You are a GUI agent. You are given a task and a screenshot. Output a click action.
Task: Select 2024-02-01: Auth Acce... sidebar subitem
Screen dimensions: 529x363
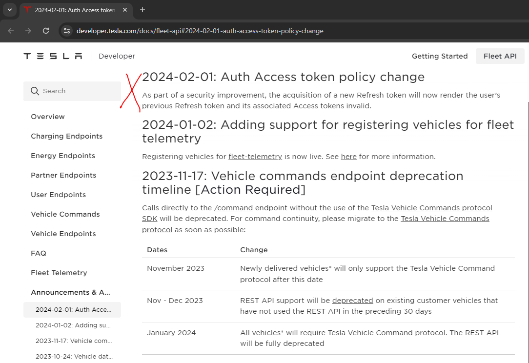tap(72, 310)
